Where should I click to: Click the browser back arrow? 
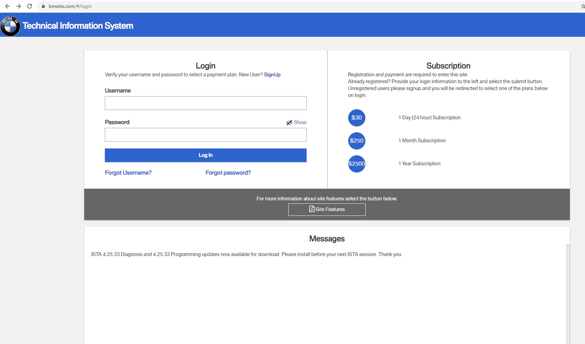tap(8, 6)
